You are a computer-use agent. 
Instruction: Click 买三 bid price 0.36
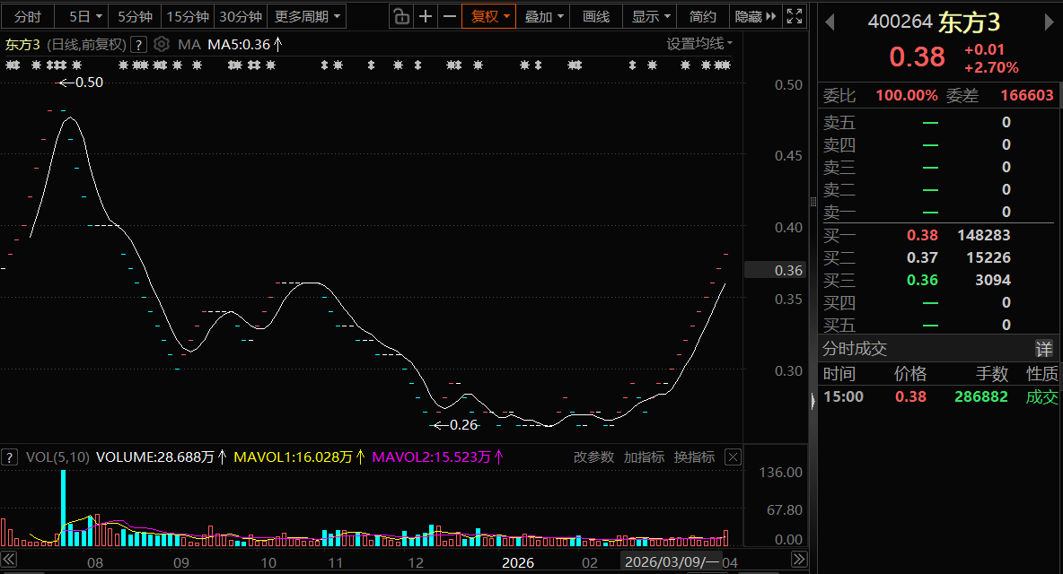[x=922, y=280]
